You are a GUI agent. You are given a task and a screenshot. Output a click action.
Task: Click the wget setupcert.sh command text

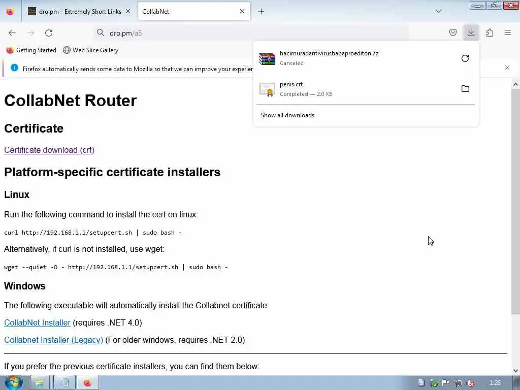[116, 267]
